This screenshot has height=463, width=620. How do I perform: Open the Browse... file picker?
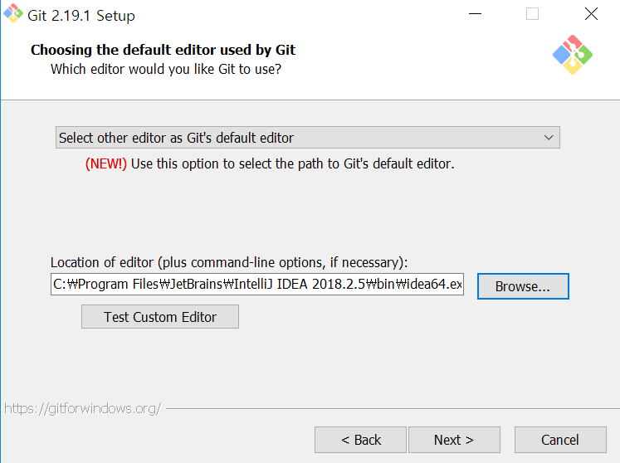[x=523, y=286]
